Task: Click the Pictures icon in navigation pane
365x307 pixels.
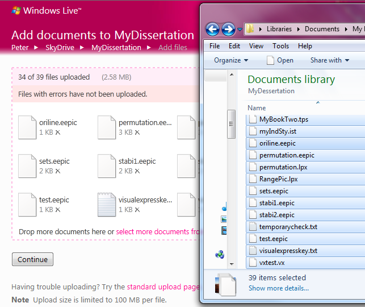Action: 224,219
